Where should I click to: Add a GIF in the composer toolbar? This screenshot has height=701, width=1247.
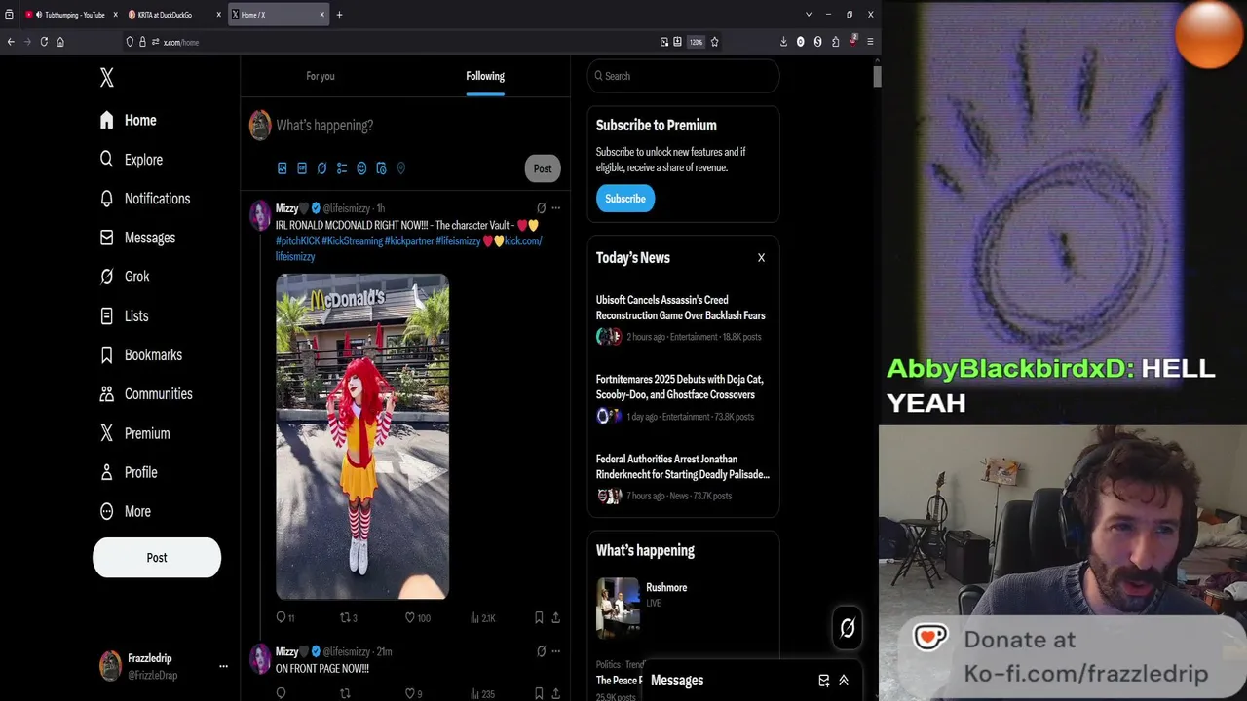(x=302, y=168)
